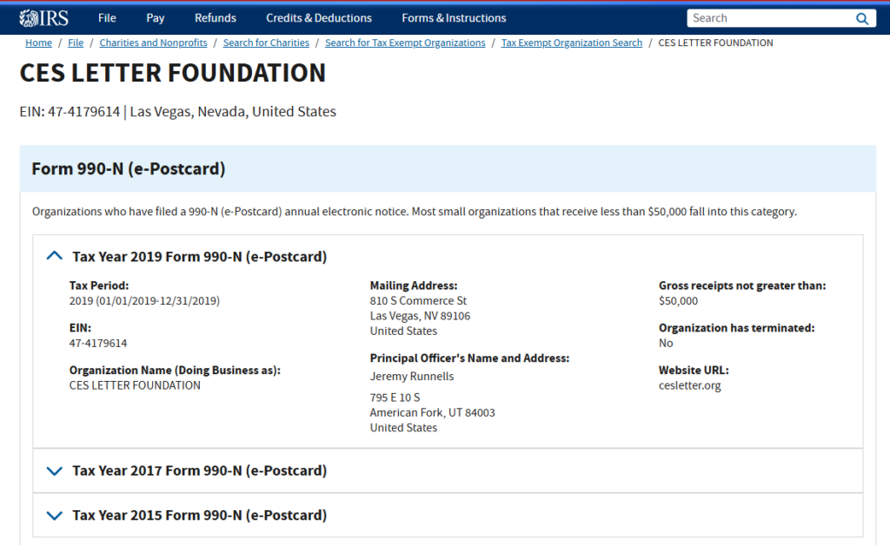The width and height of the screenshot is (890, 545).
Task: Open Charities and Nonprofits breadcrumb link
Action: 153,43
